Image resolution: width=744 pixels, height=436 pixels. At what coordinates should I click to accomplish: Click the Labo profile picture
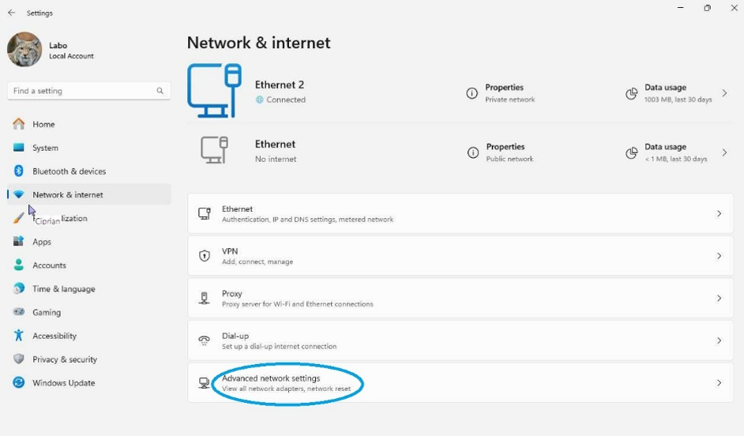24,50
